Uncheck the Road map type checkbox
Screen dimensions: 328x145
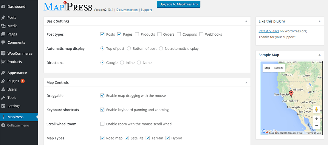(x=102, y=138)
